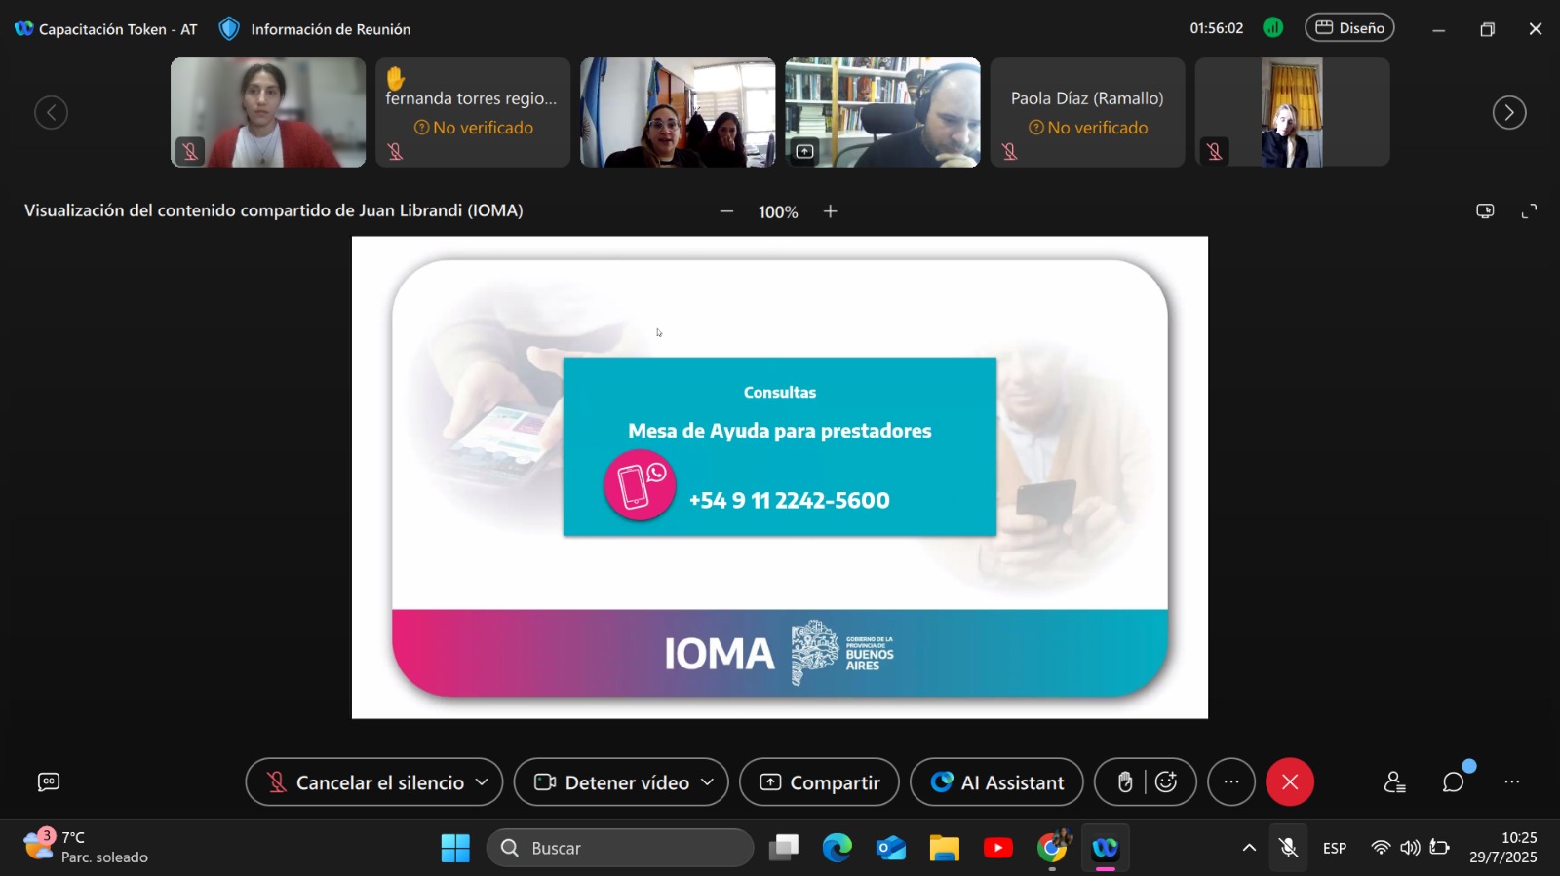Image resolution: width=1560 pixels, height=876 pixels.
Task: Toggle closed captions button
Action: [49, 781]
